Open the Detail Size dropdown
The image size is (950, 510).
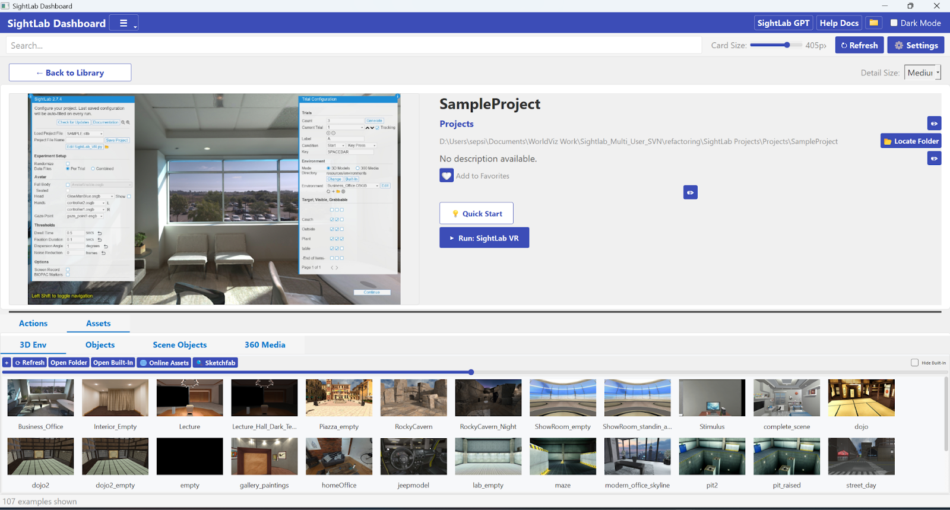[x=923, y=72]
